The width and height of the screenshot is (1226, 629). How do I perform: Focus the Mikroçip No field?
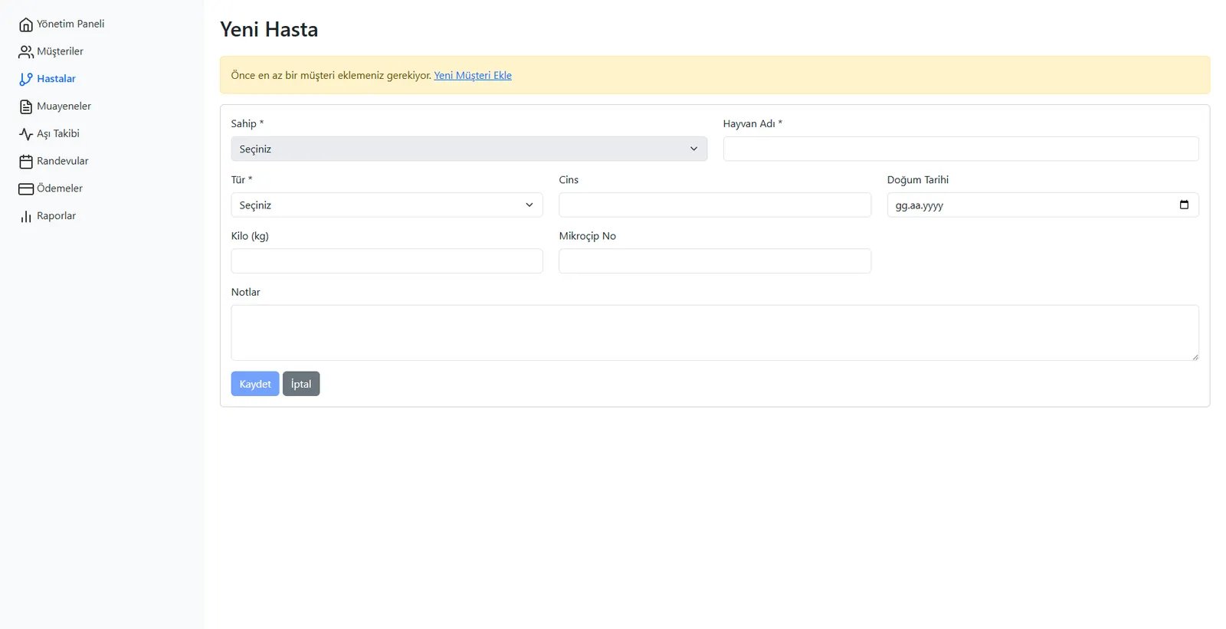[x=715, y=261]
